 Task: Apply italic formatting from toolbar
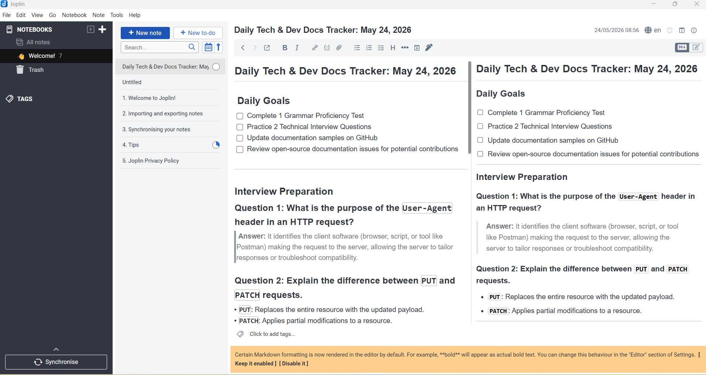point(297,48)
